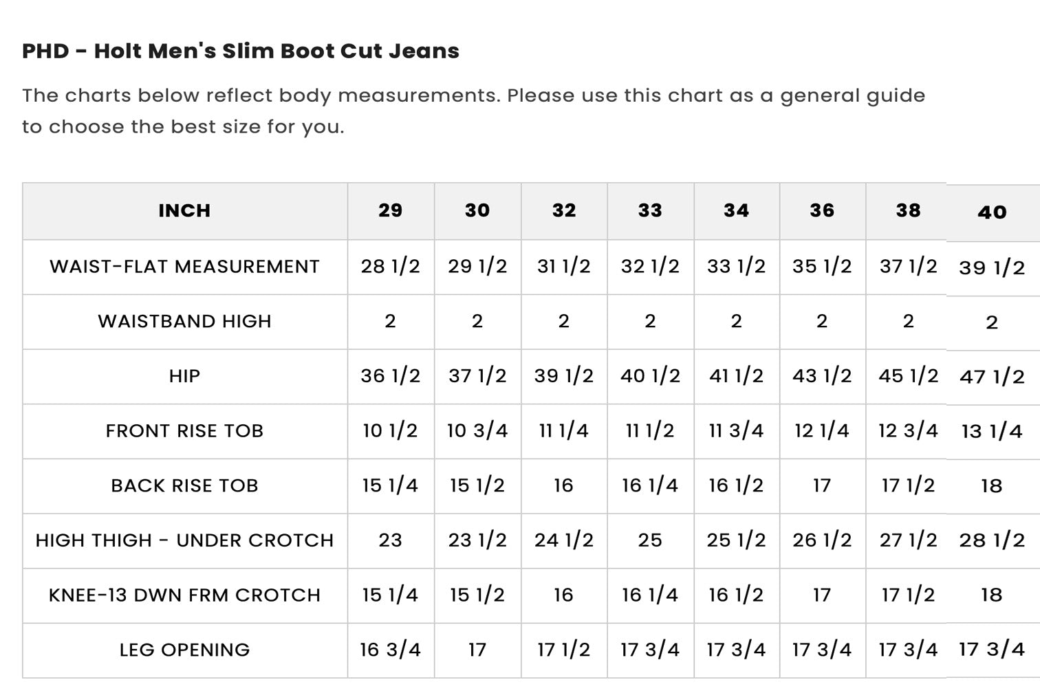The height and width of the screenshot is (693, 1040).
Task: Click the body measurements description text
Action: [474, 111]
